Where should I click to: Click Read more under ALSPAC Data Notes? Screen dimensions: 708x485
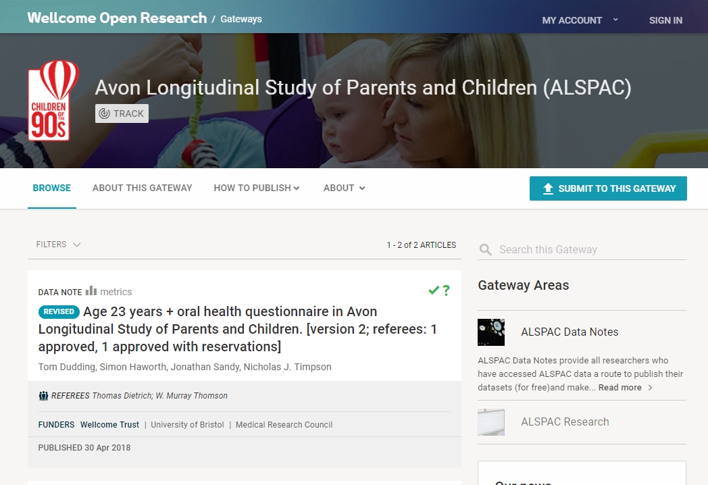click(620, 388)
